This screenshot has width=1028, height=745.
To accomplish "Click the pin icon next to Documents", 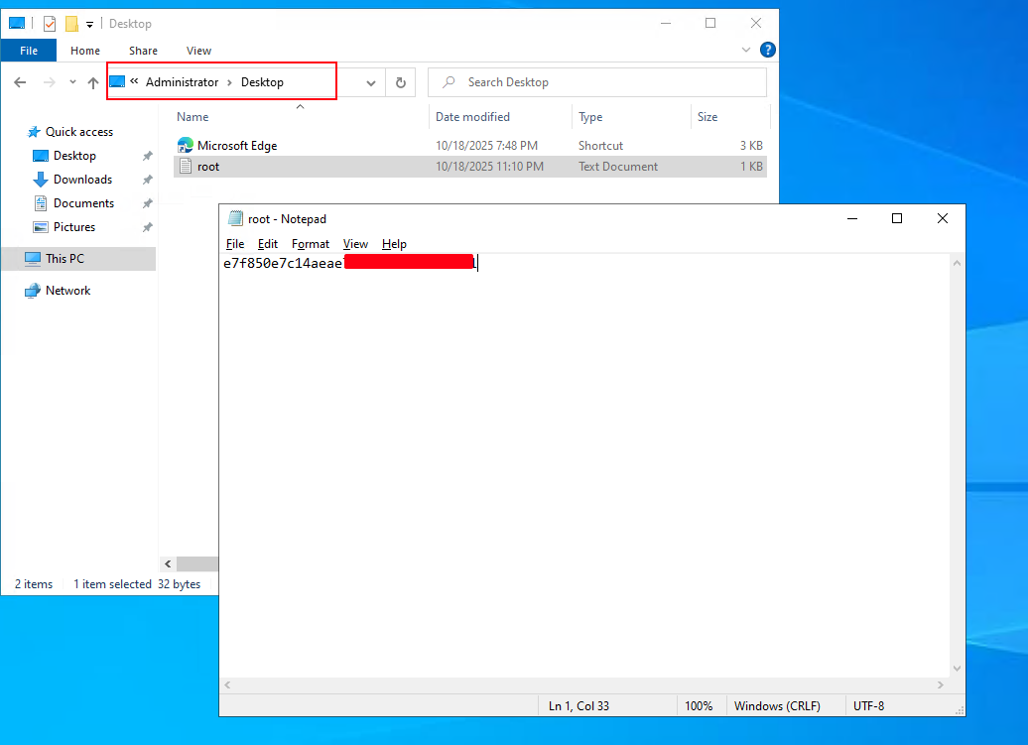I will click(148, 203).
